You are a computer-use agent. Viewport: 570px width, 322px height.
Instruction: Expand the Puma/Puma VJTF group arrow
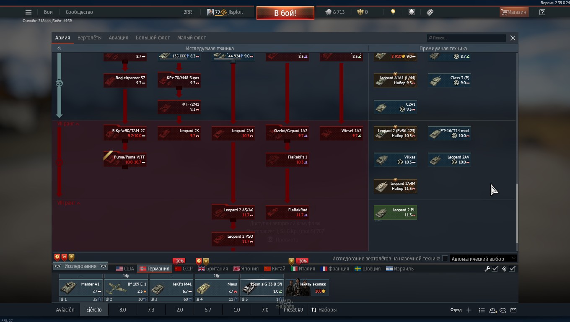(x=125, y=167)
